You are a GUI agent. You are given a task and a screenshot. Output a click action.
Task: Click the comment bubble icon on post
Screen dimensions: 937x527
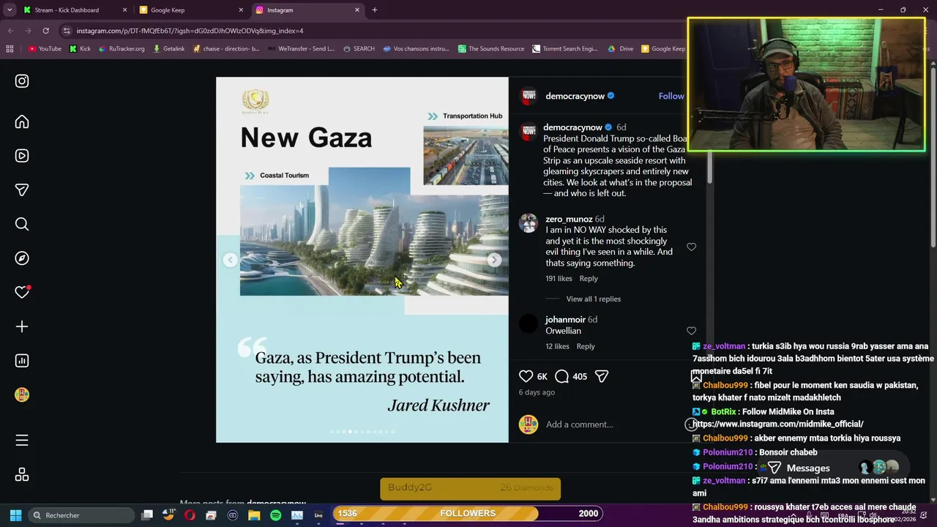[561, 376]
